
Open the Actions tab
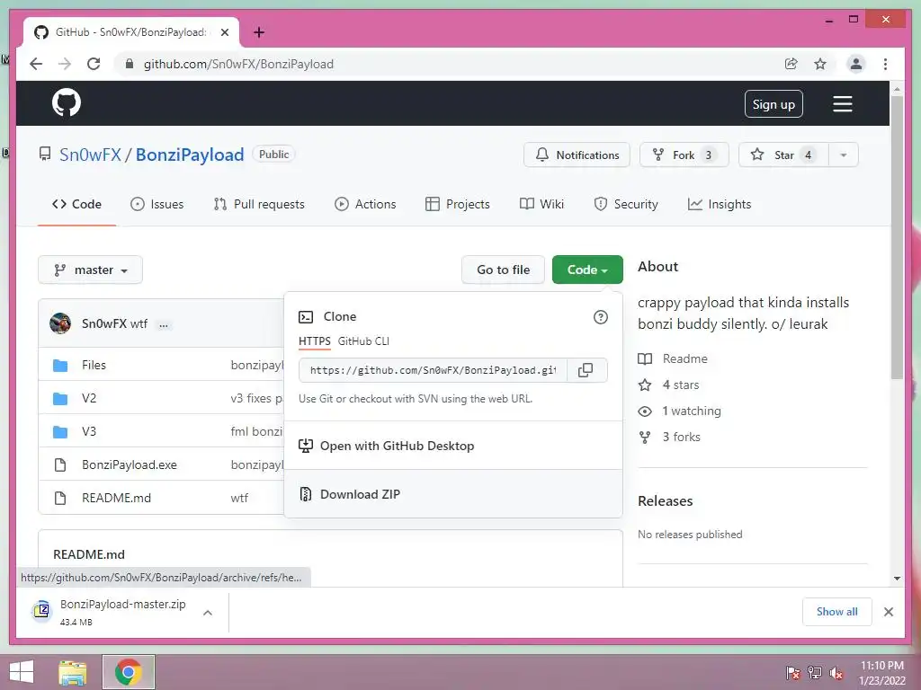click(365, 204)
